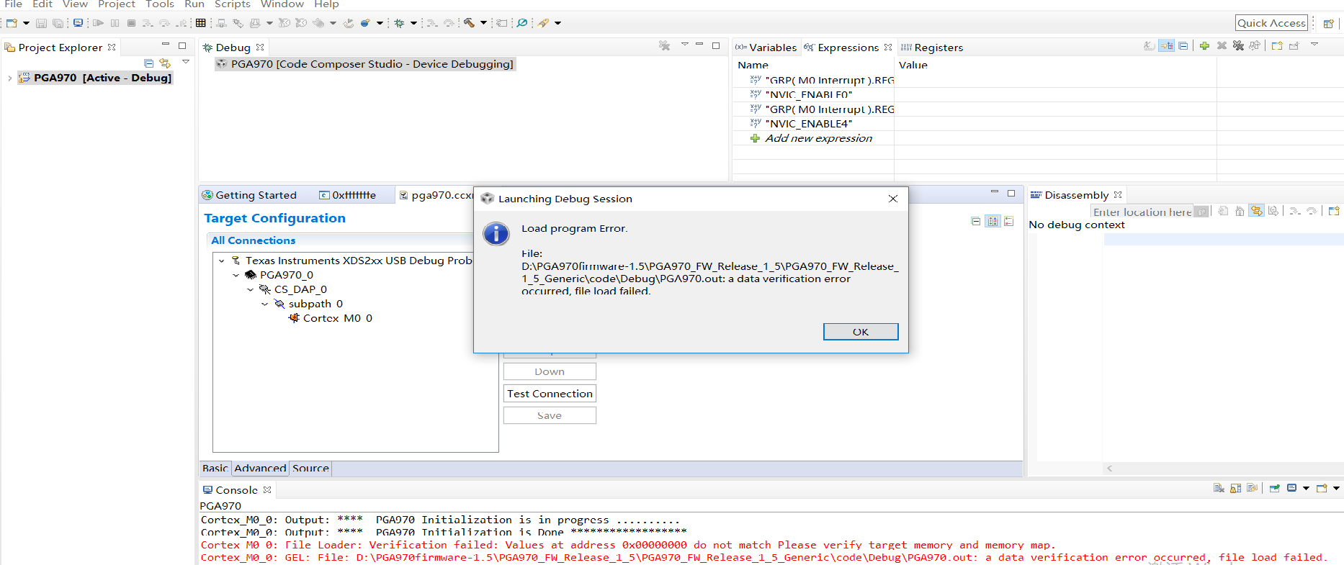Open the New file dropdown arrow

point(26,23)
